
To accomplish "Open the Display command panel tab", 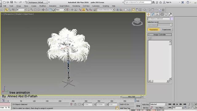I will 166,14.
